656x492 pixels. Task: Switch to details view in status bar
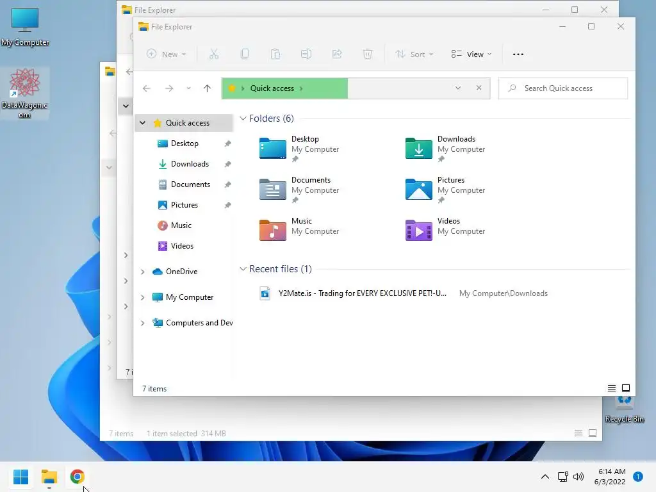click(612, 388)
